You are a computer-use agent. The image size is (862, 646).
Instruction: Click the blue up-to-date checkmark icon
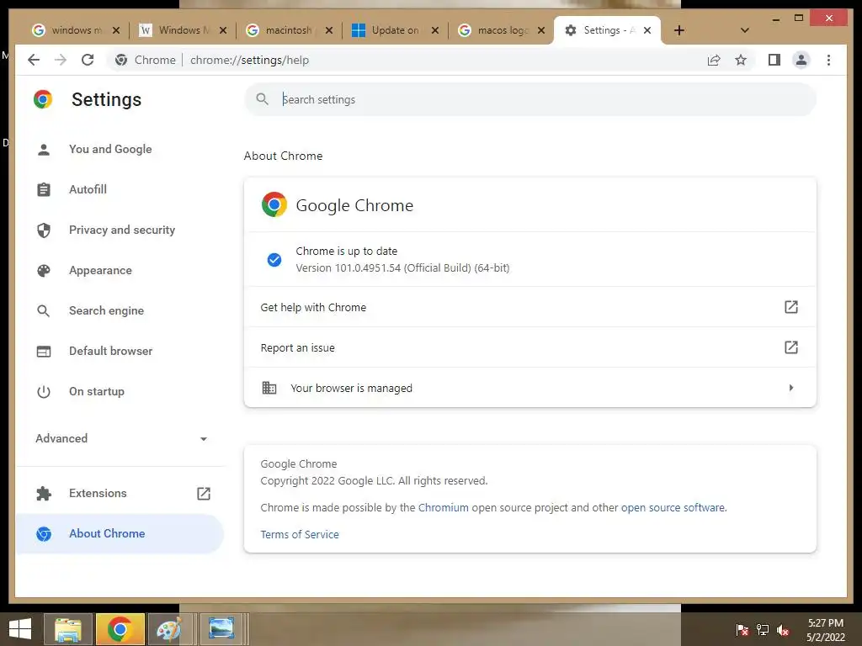[274, 260]
